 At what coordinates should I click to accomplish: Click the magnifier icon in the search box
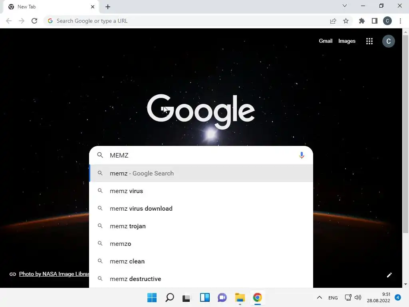[100, 155]
